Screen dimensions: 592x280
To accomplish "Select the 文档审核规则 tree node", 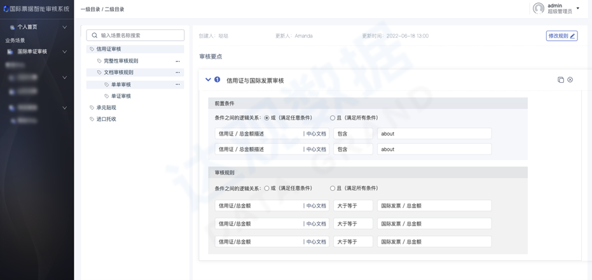I will tap(135, 72).
